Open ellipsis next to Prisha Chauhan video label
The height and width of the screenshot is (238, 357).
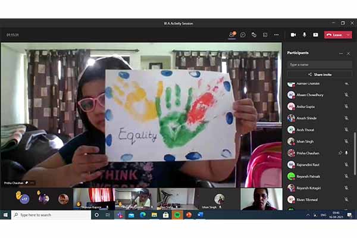(x=32, y=183)
